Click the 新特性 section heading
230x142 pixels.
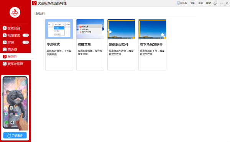[40, 14]
